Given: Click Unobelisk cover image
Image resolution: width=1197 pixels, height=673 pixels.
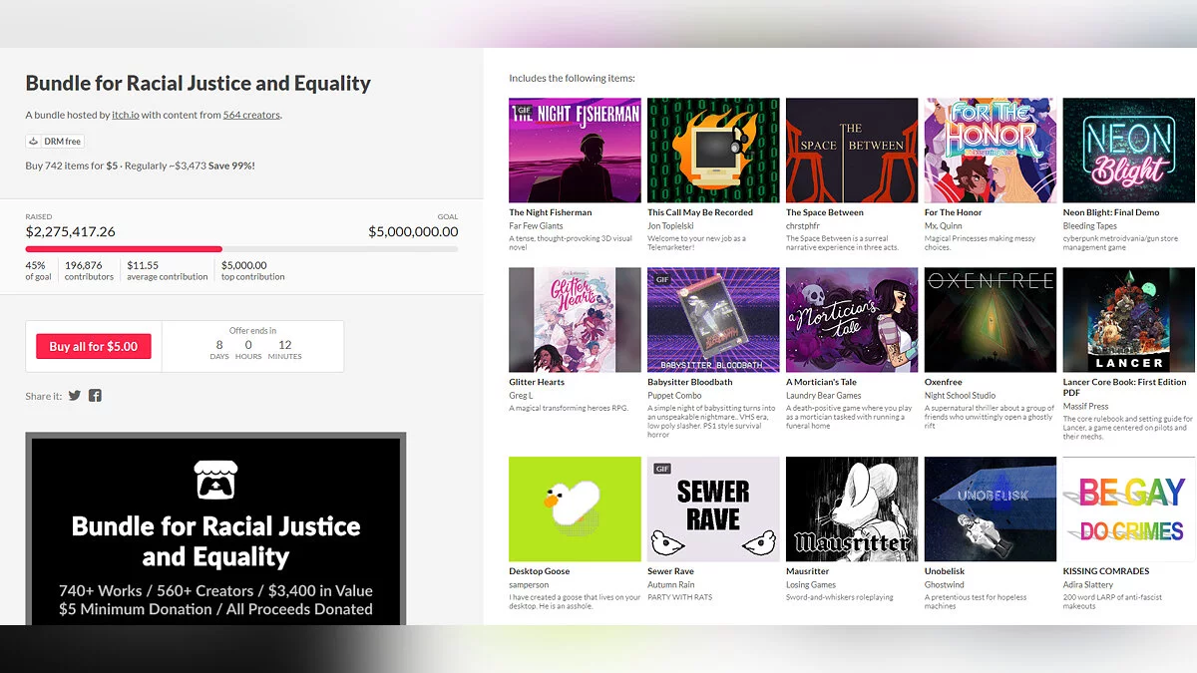Looking at the screenshot, I should coord(991,509).
